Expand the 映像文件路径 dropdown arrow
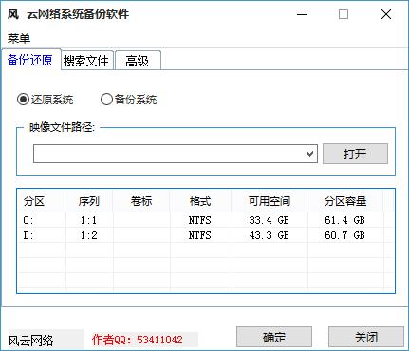Viewport: 409px width, 351px height. pyautogui.click(x=309, y=154)
